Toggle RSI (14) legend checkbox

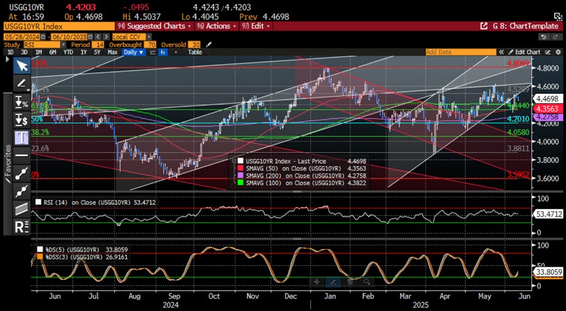[x=39, y=202]
